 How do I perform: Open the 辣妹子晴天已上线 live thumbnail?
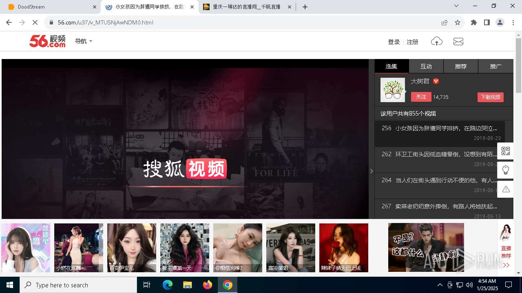(x=344, y=247)
